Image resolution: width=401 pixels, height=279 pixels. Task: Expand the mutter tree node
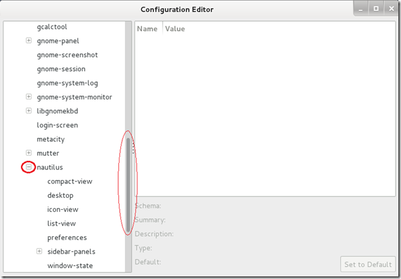(x=28, y=153)
